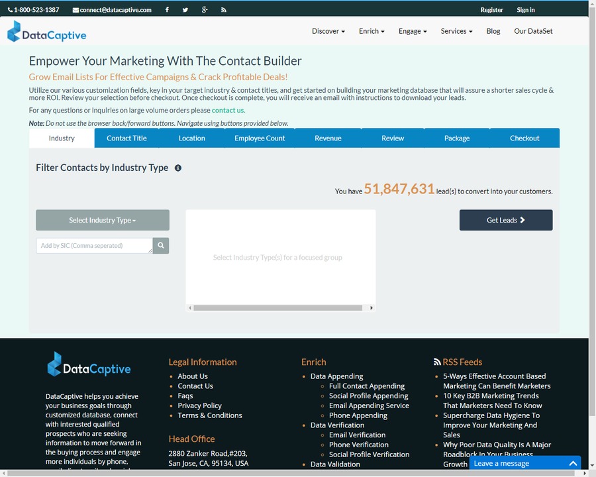
Task: Open Social Profile Appending link
Action: point(369,396)
